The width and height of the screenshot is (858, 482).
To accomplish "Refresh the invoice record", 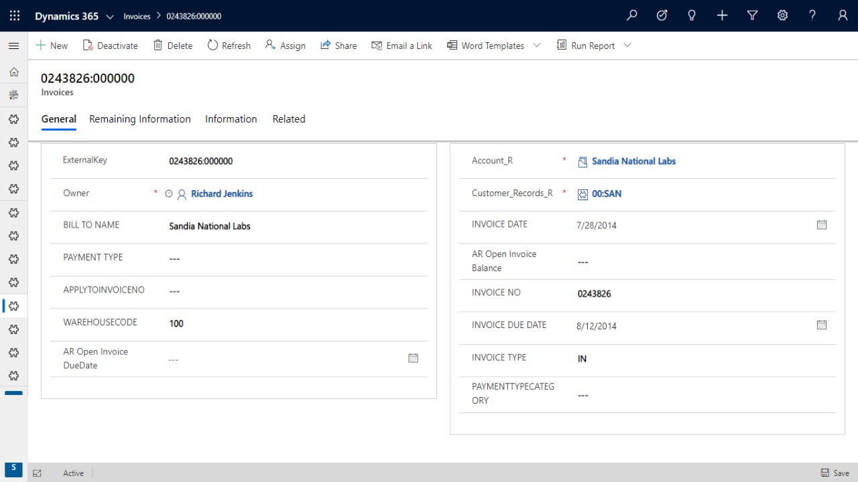I will (x=229, y=46).
